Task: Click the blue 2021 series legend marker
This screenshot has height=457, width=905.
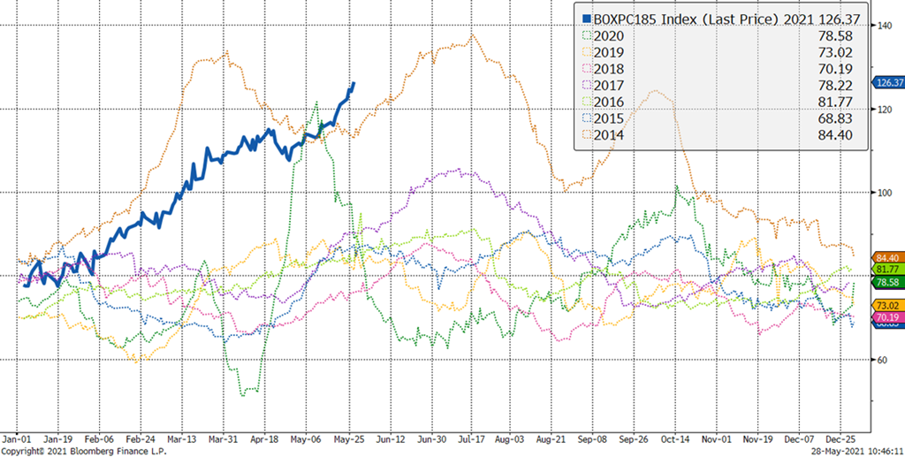Action: pyautogui.click(x=584, y=18)
